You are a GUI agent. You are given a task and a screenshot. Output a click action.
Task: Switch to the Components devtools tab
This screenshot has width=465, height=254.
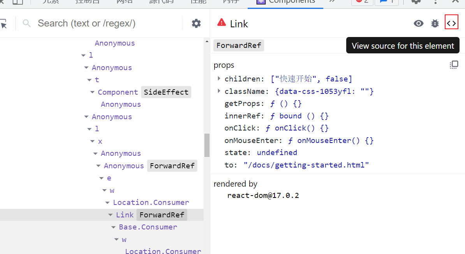click(285, 2)
